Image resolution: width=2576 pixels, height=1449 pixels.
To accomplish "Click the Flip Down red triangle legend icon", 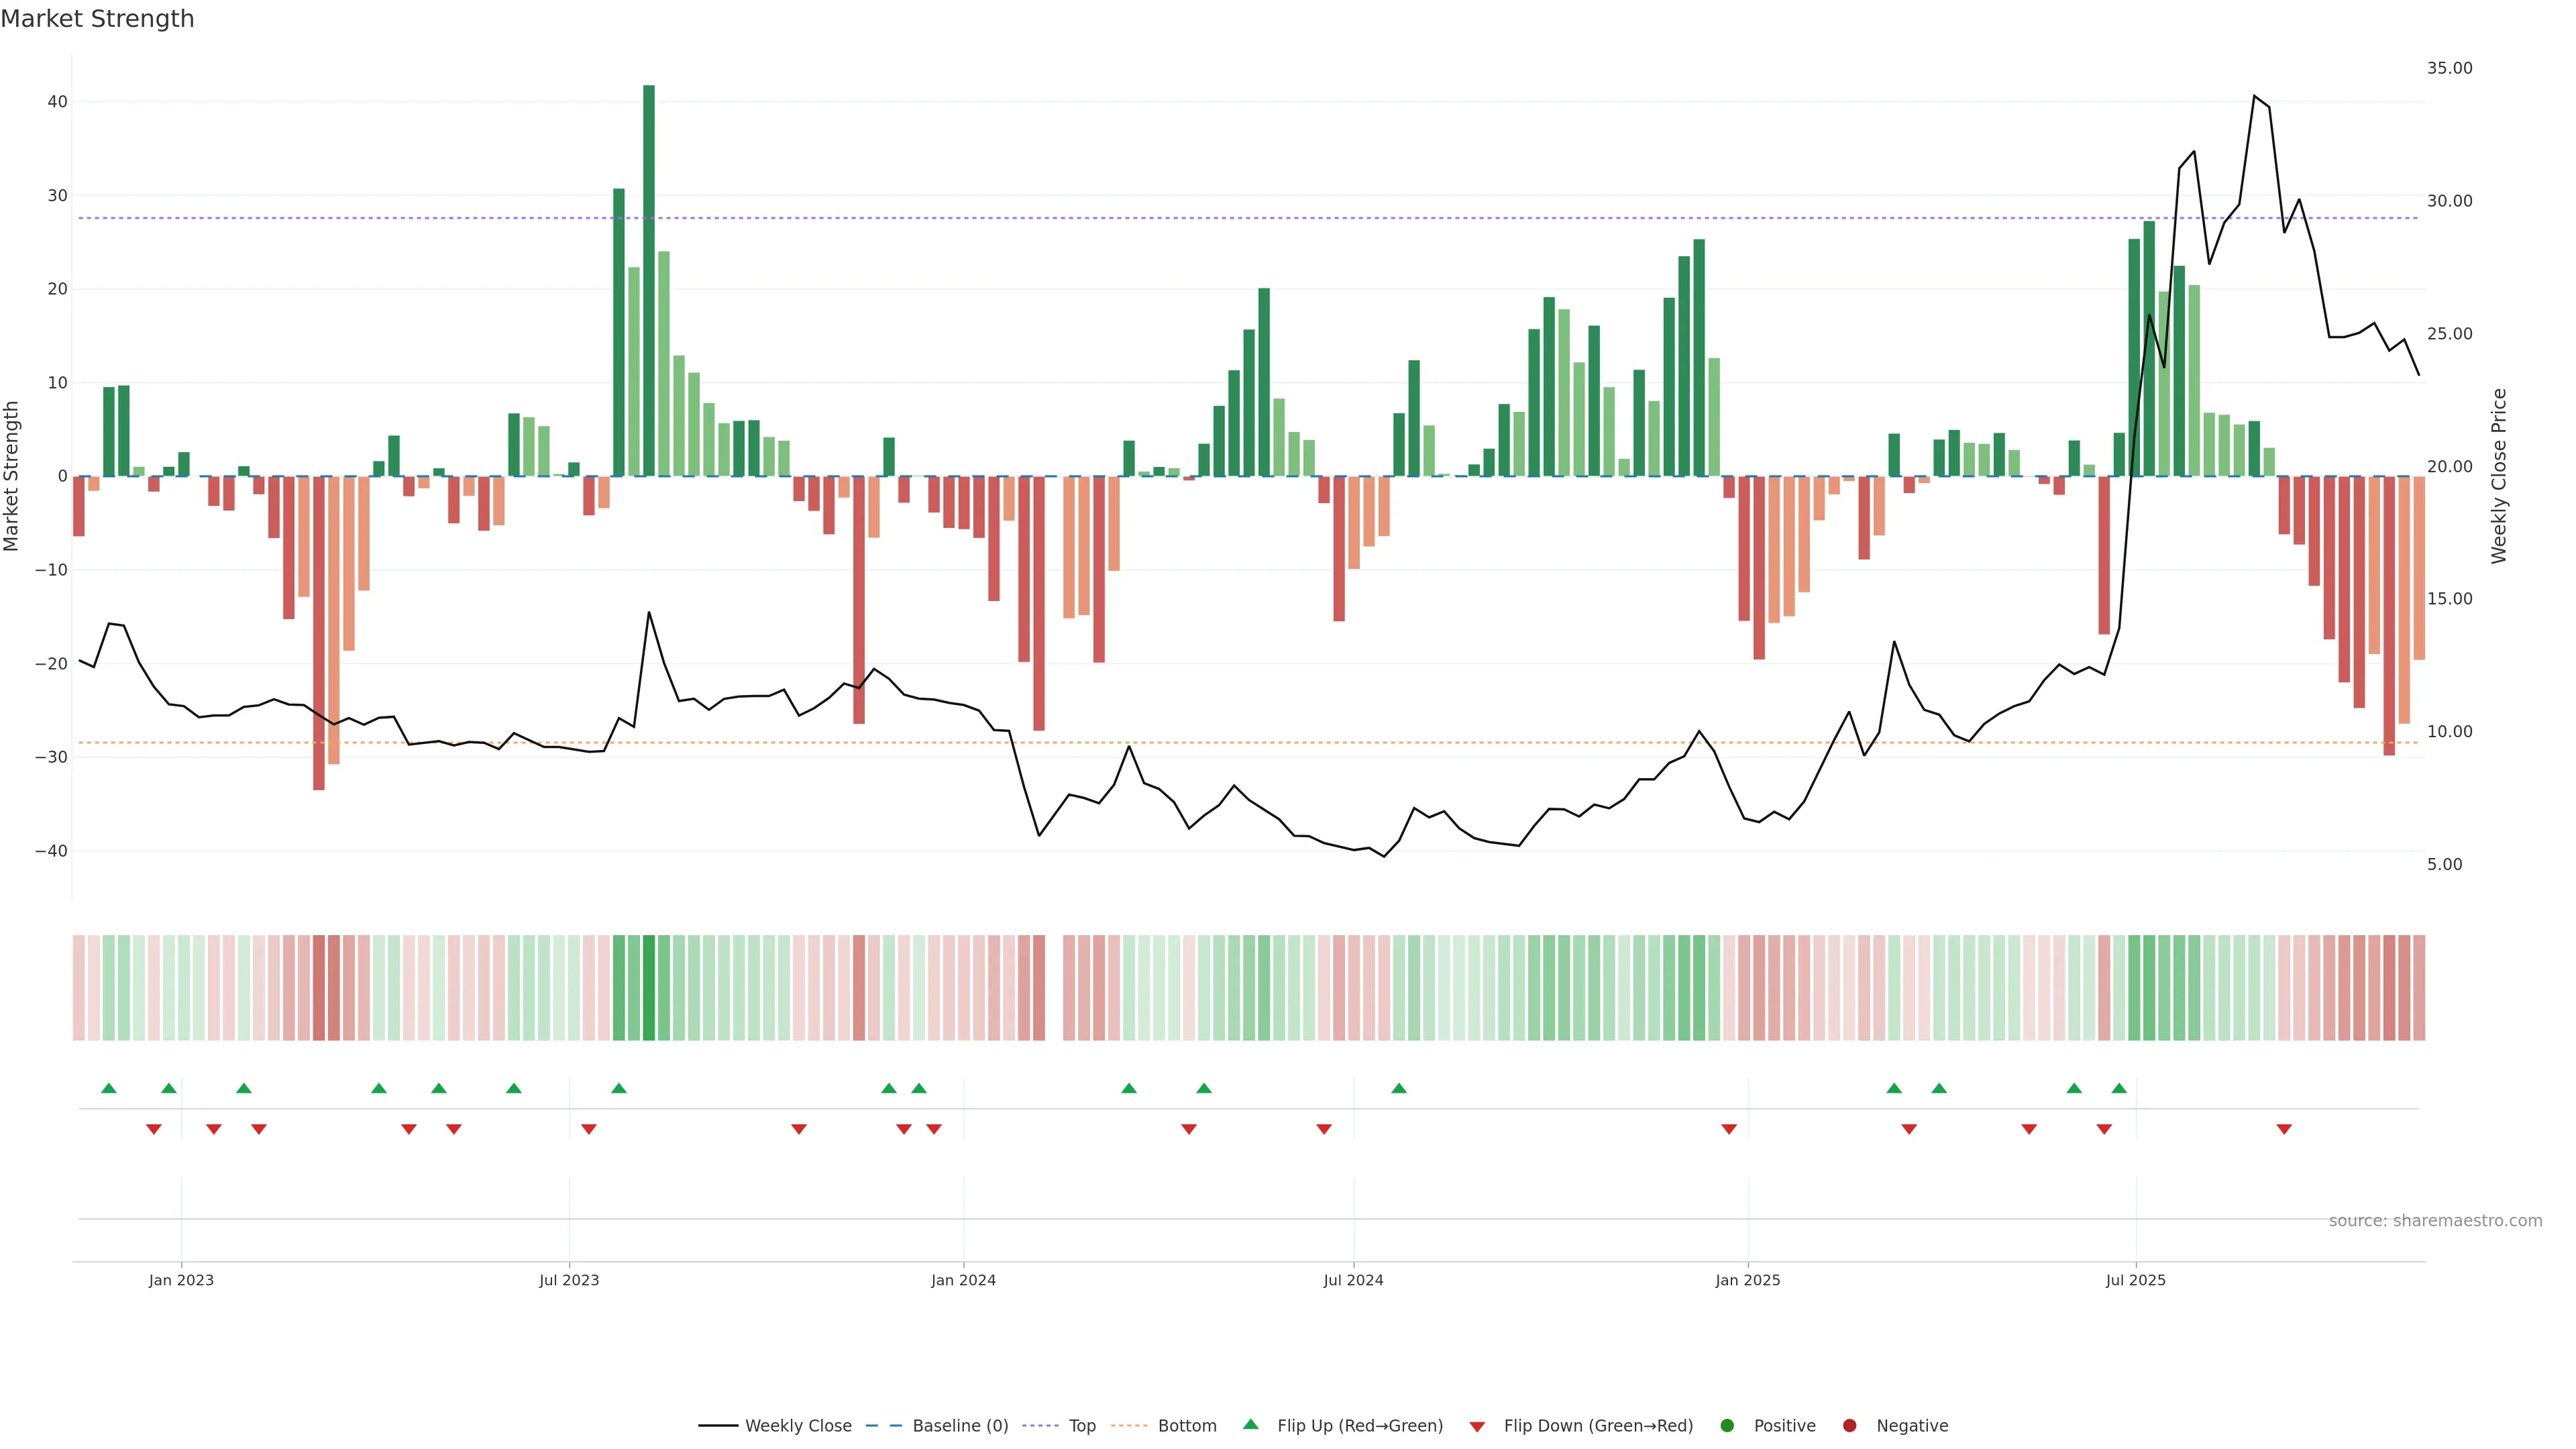I will (1477, 1427).
